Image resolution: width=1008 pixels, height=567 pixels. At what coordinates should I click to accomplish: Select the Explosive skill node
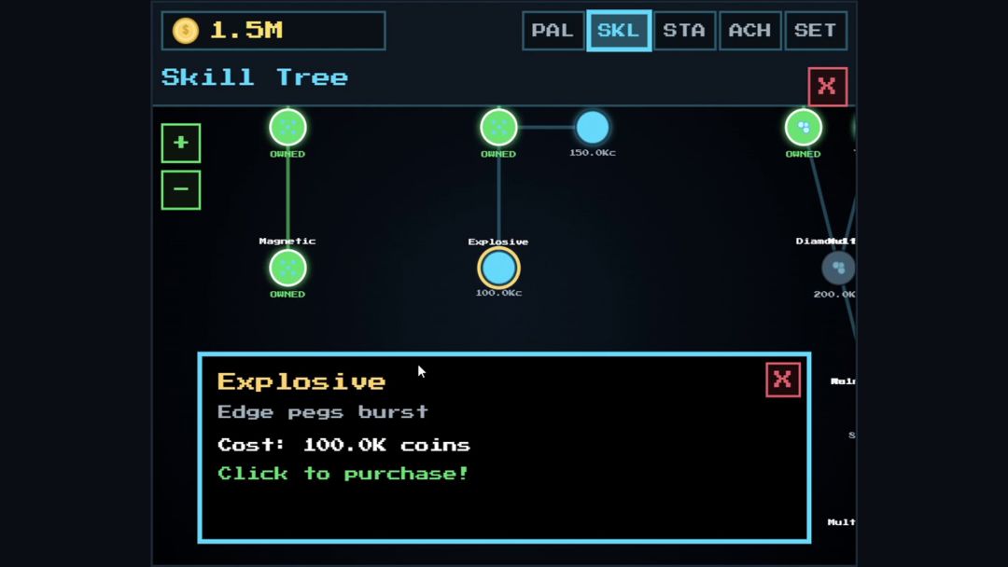tap(498, 268)
